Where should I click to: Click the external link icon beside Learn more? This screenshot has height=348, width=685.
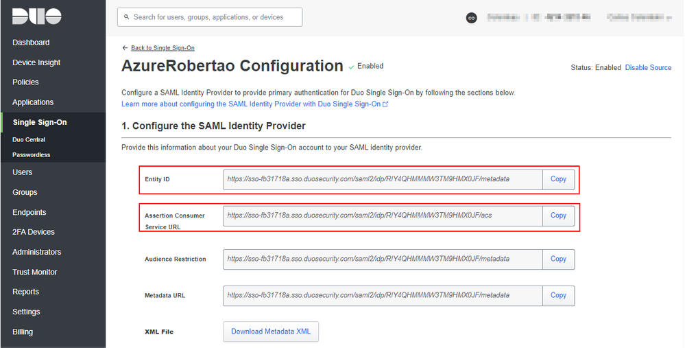(385, 104)
